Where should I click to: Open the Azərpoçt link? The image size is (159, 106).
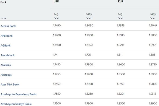click(x=6, y=75)
